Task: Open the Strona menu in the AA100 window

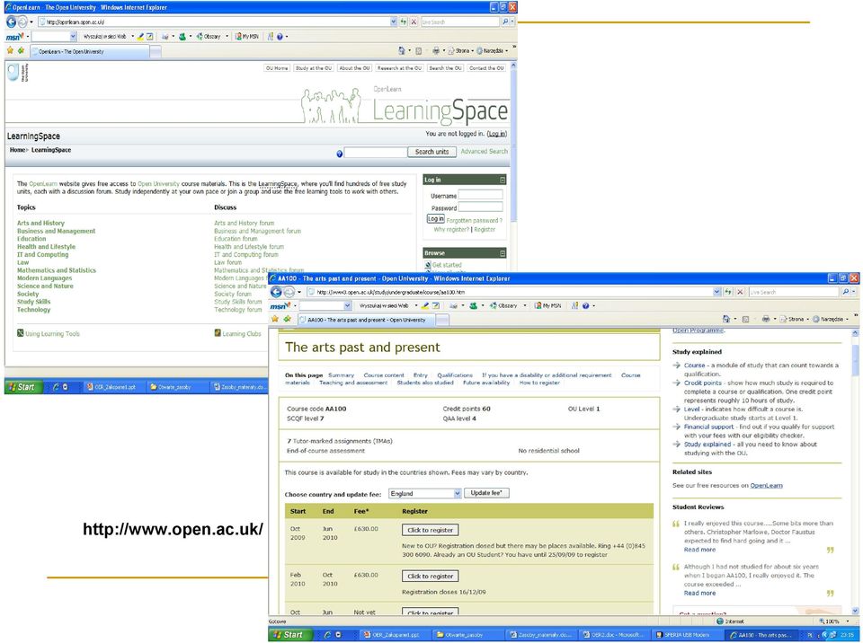Action: [x=794, y=319]
